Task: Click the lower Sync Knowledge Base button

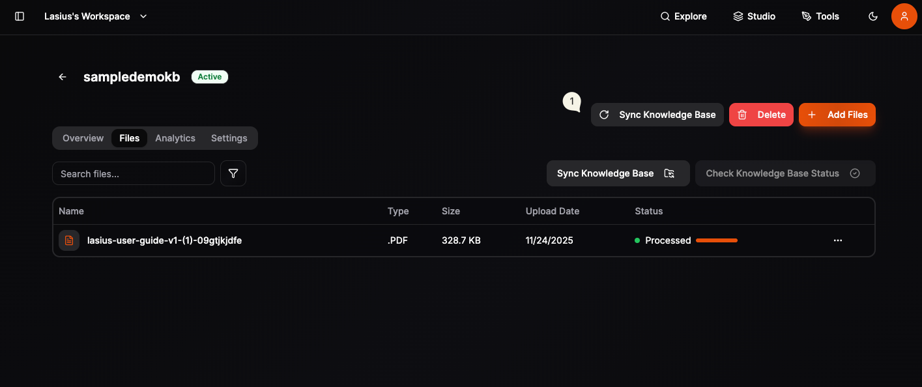Action: tap(605, 173)
